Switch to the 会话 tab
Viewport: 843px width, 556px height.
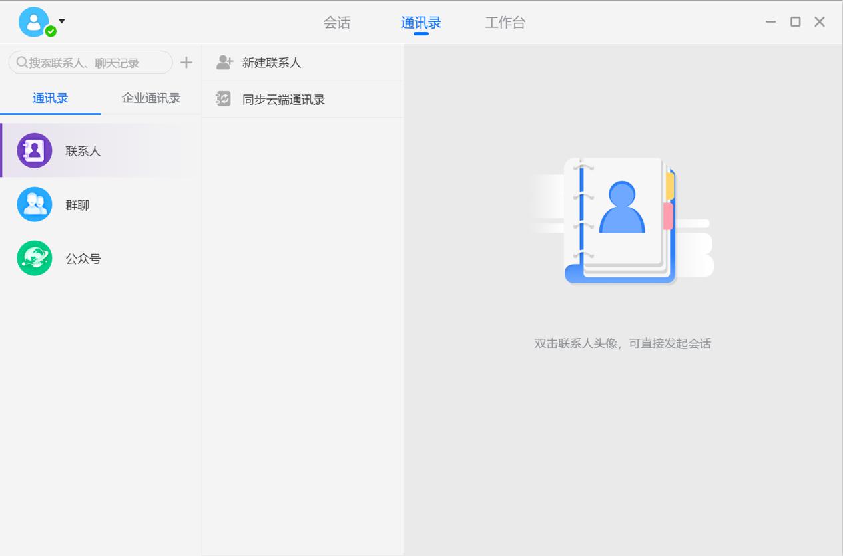coord(336,23)
